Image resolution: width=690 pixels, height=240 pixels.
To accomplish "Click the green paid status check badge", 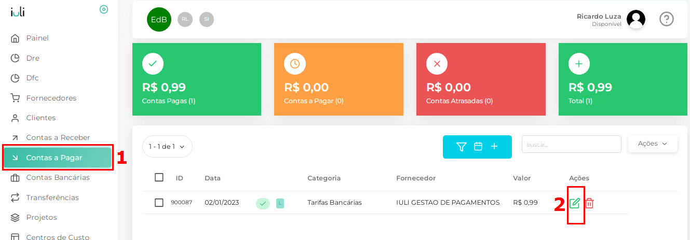I will (263, 203).
